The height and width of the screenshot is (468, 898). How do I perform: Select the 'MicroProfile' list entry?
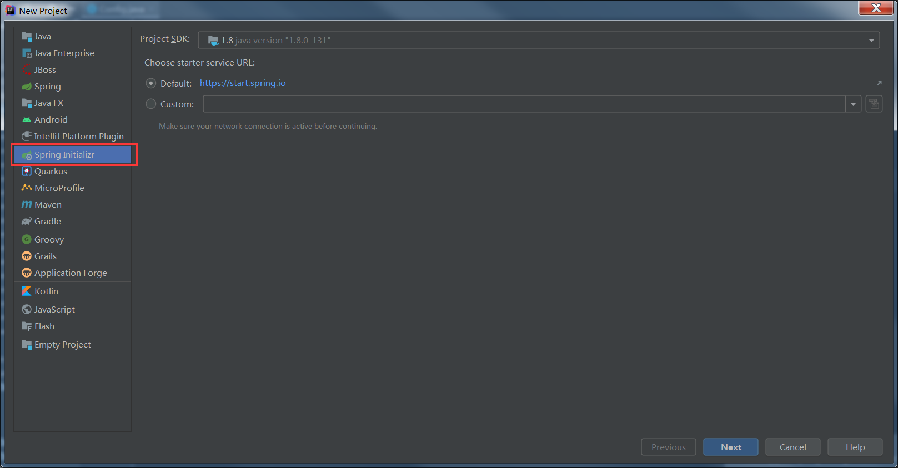pos(73,188)
